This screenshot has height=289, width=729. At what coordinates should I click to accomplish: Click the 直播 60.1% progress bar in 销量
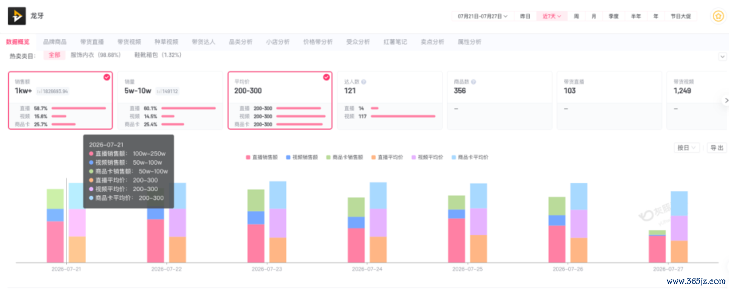pyautogui.click(x=189, y=108)
